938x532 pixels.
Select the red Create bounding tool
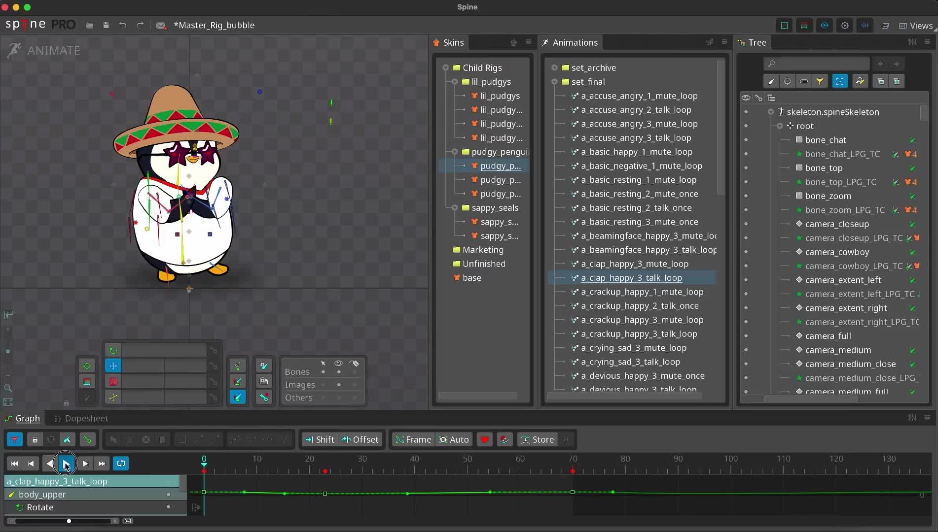coord(87,381)
